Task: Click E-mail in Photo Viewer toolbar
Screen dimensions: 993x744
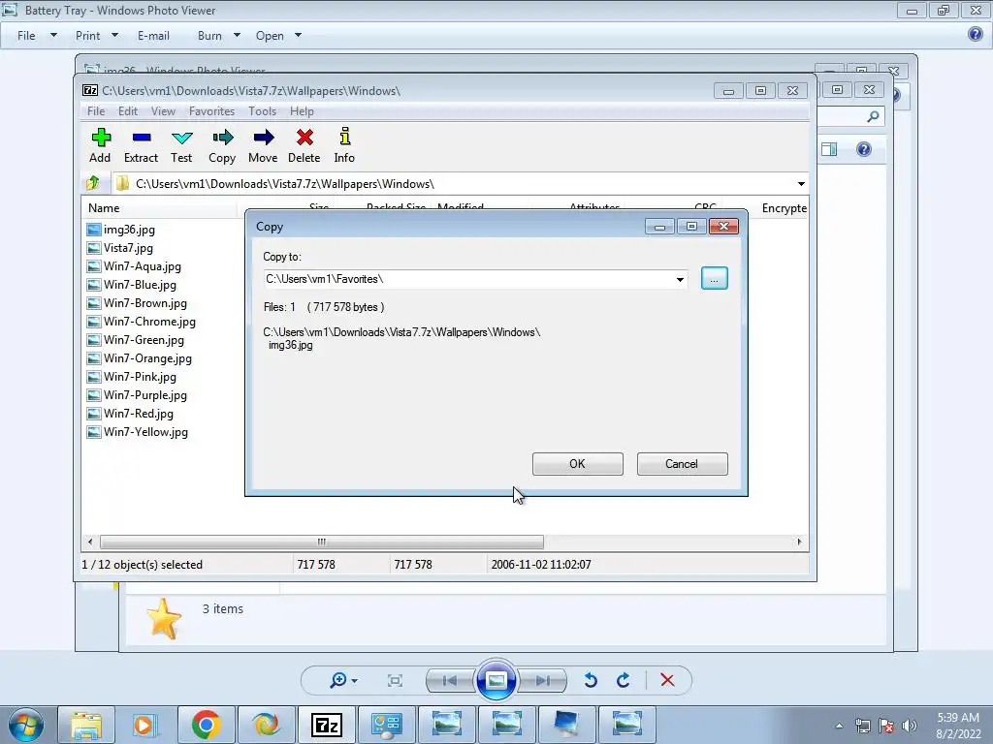Action: click(x=154, y=36)
